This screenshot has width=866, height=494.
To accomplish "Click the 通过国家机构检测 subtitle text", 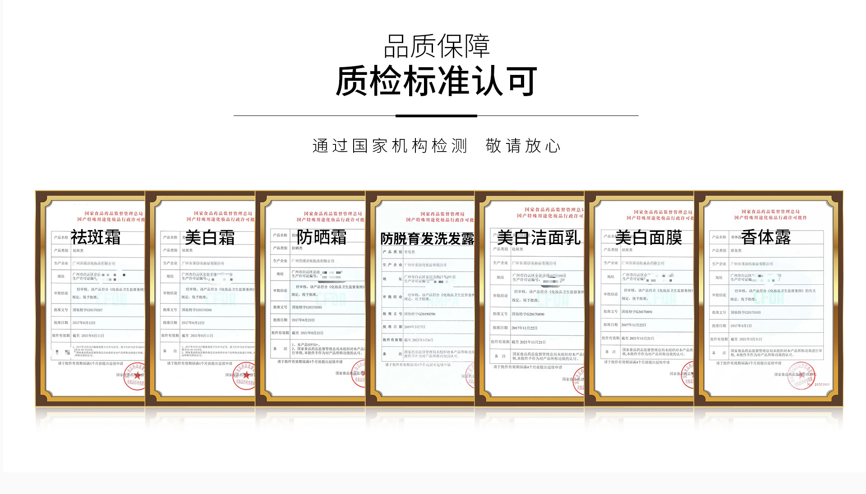I will tap(390, 146).
